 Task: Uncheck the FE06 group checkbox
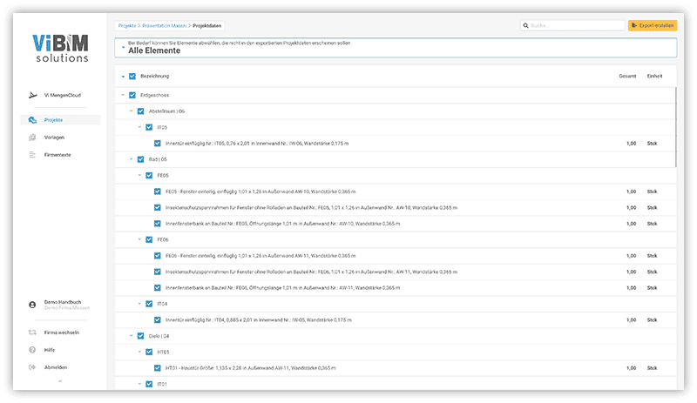pos(149,239)
